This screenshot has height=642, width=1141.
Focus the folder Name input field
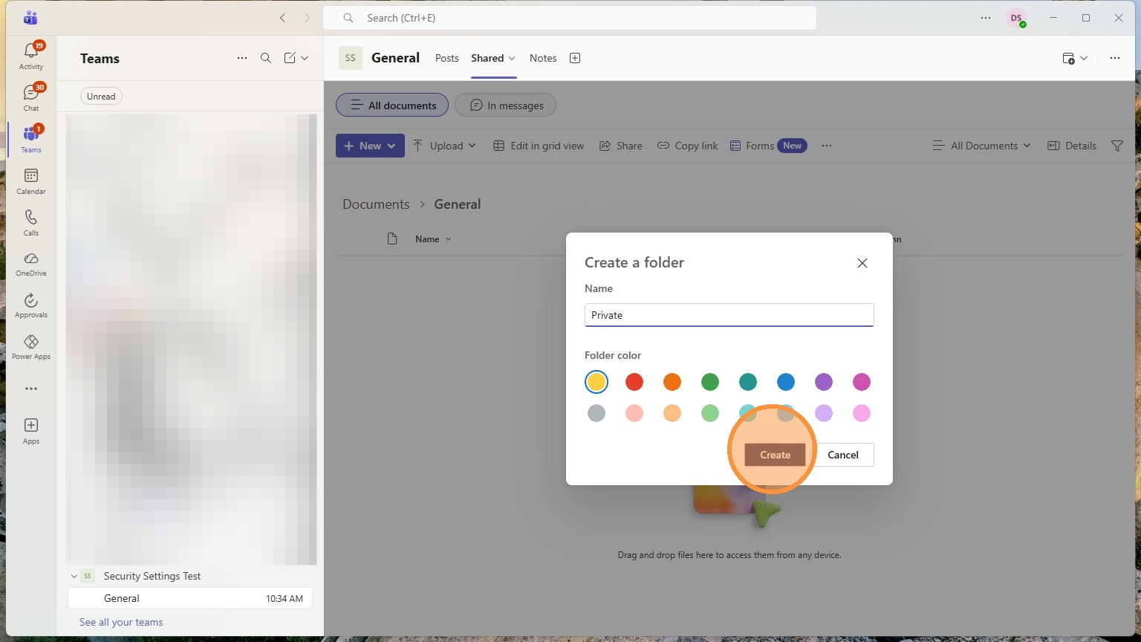click(729, 315)
